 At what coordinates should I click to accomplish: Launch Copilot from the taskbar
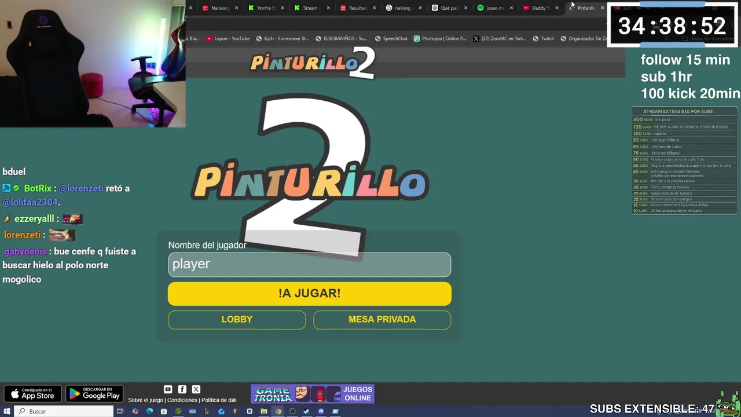click(x=135, y=411)
